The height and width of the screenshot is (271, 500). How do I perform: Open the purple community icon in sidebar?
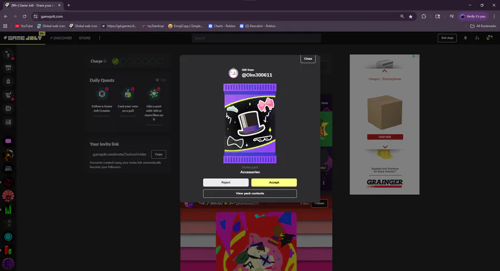click(8, 141)
